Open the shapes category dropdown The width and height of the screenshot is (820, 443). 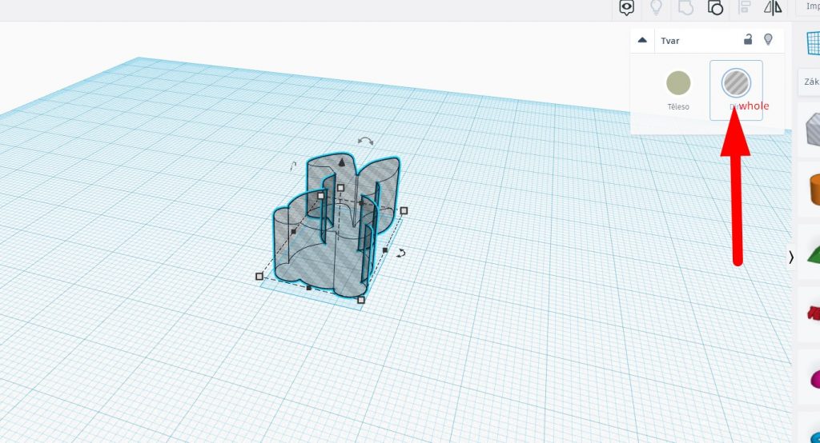[x=809, y=82]
